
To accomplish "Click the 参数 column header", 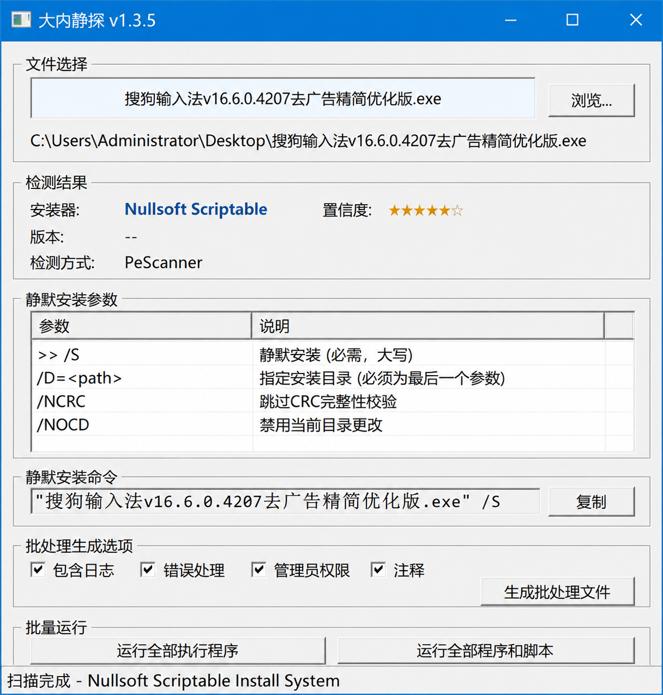I will click(141, 326).
